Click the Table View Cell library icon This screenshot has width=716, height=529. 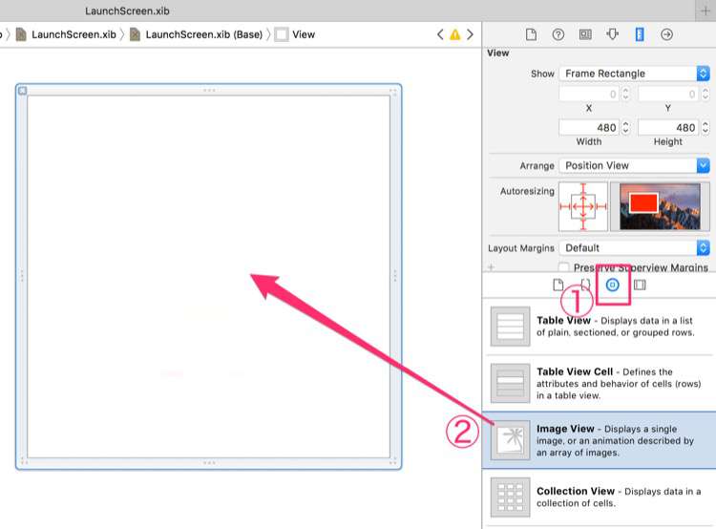click(510, 383)
